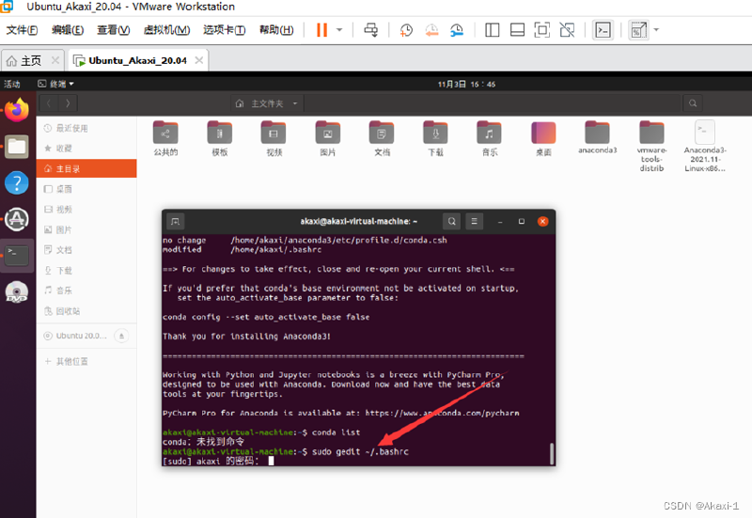
Task: Select 图片 in the file manager sidebar
Action: (86, 229)
